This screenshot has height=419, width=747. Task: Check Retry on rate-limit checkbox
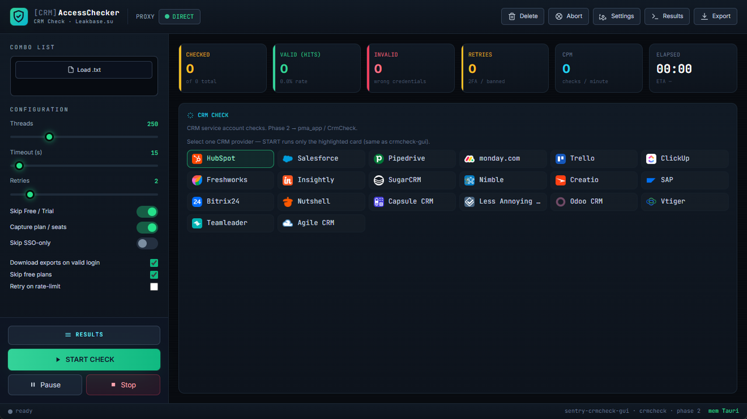(154, 287)
